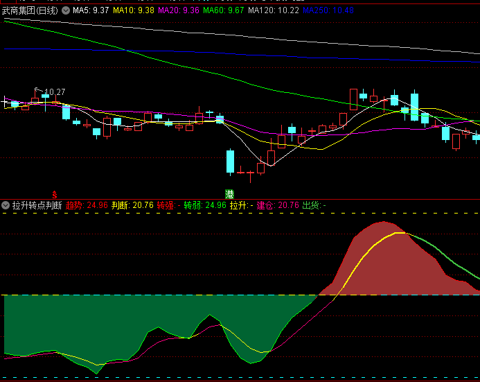The width and height of the screenshot is (480, 382).
Task: Select the 武商集团(日线) stock title
Action: (30, 11)
